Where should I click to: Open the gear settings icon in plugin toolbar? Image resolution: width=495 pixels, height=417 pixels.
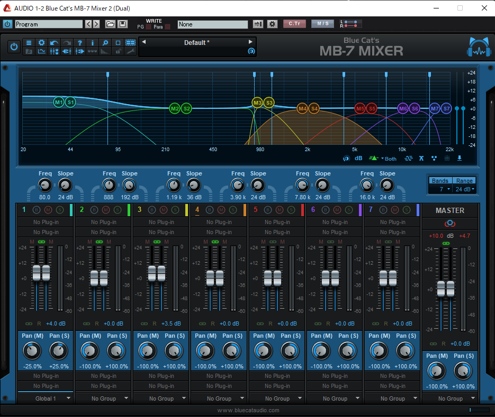coord(41,43)
